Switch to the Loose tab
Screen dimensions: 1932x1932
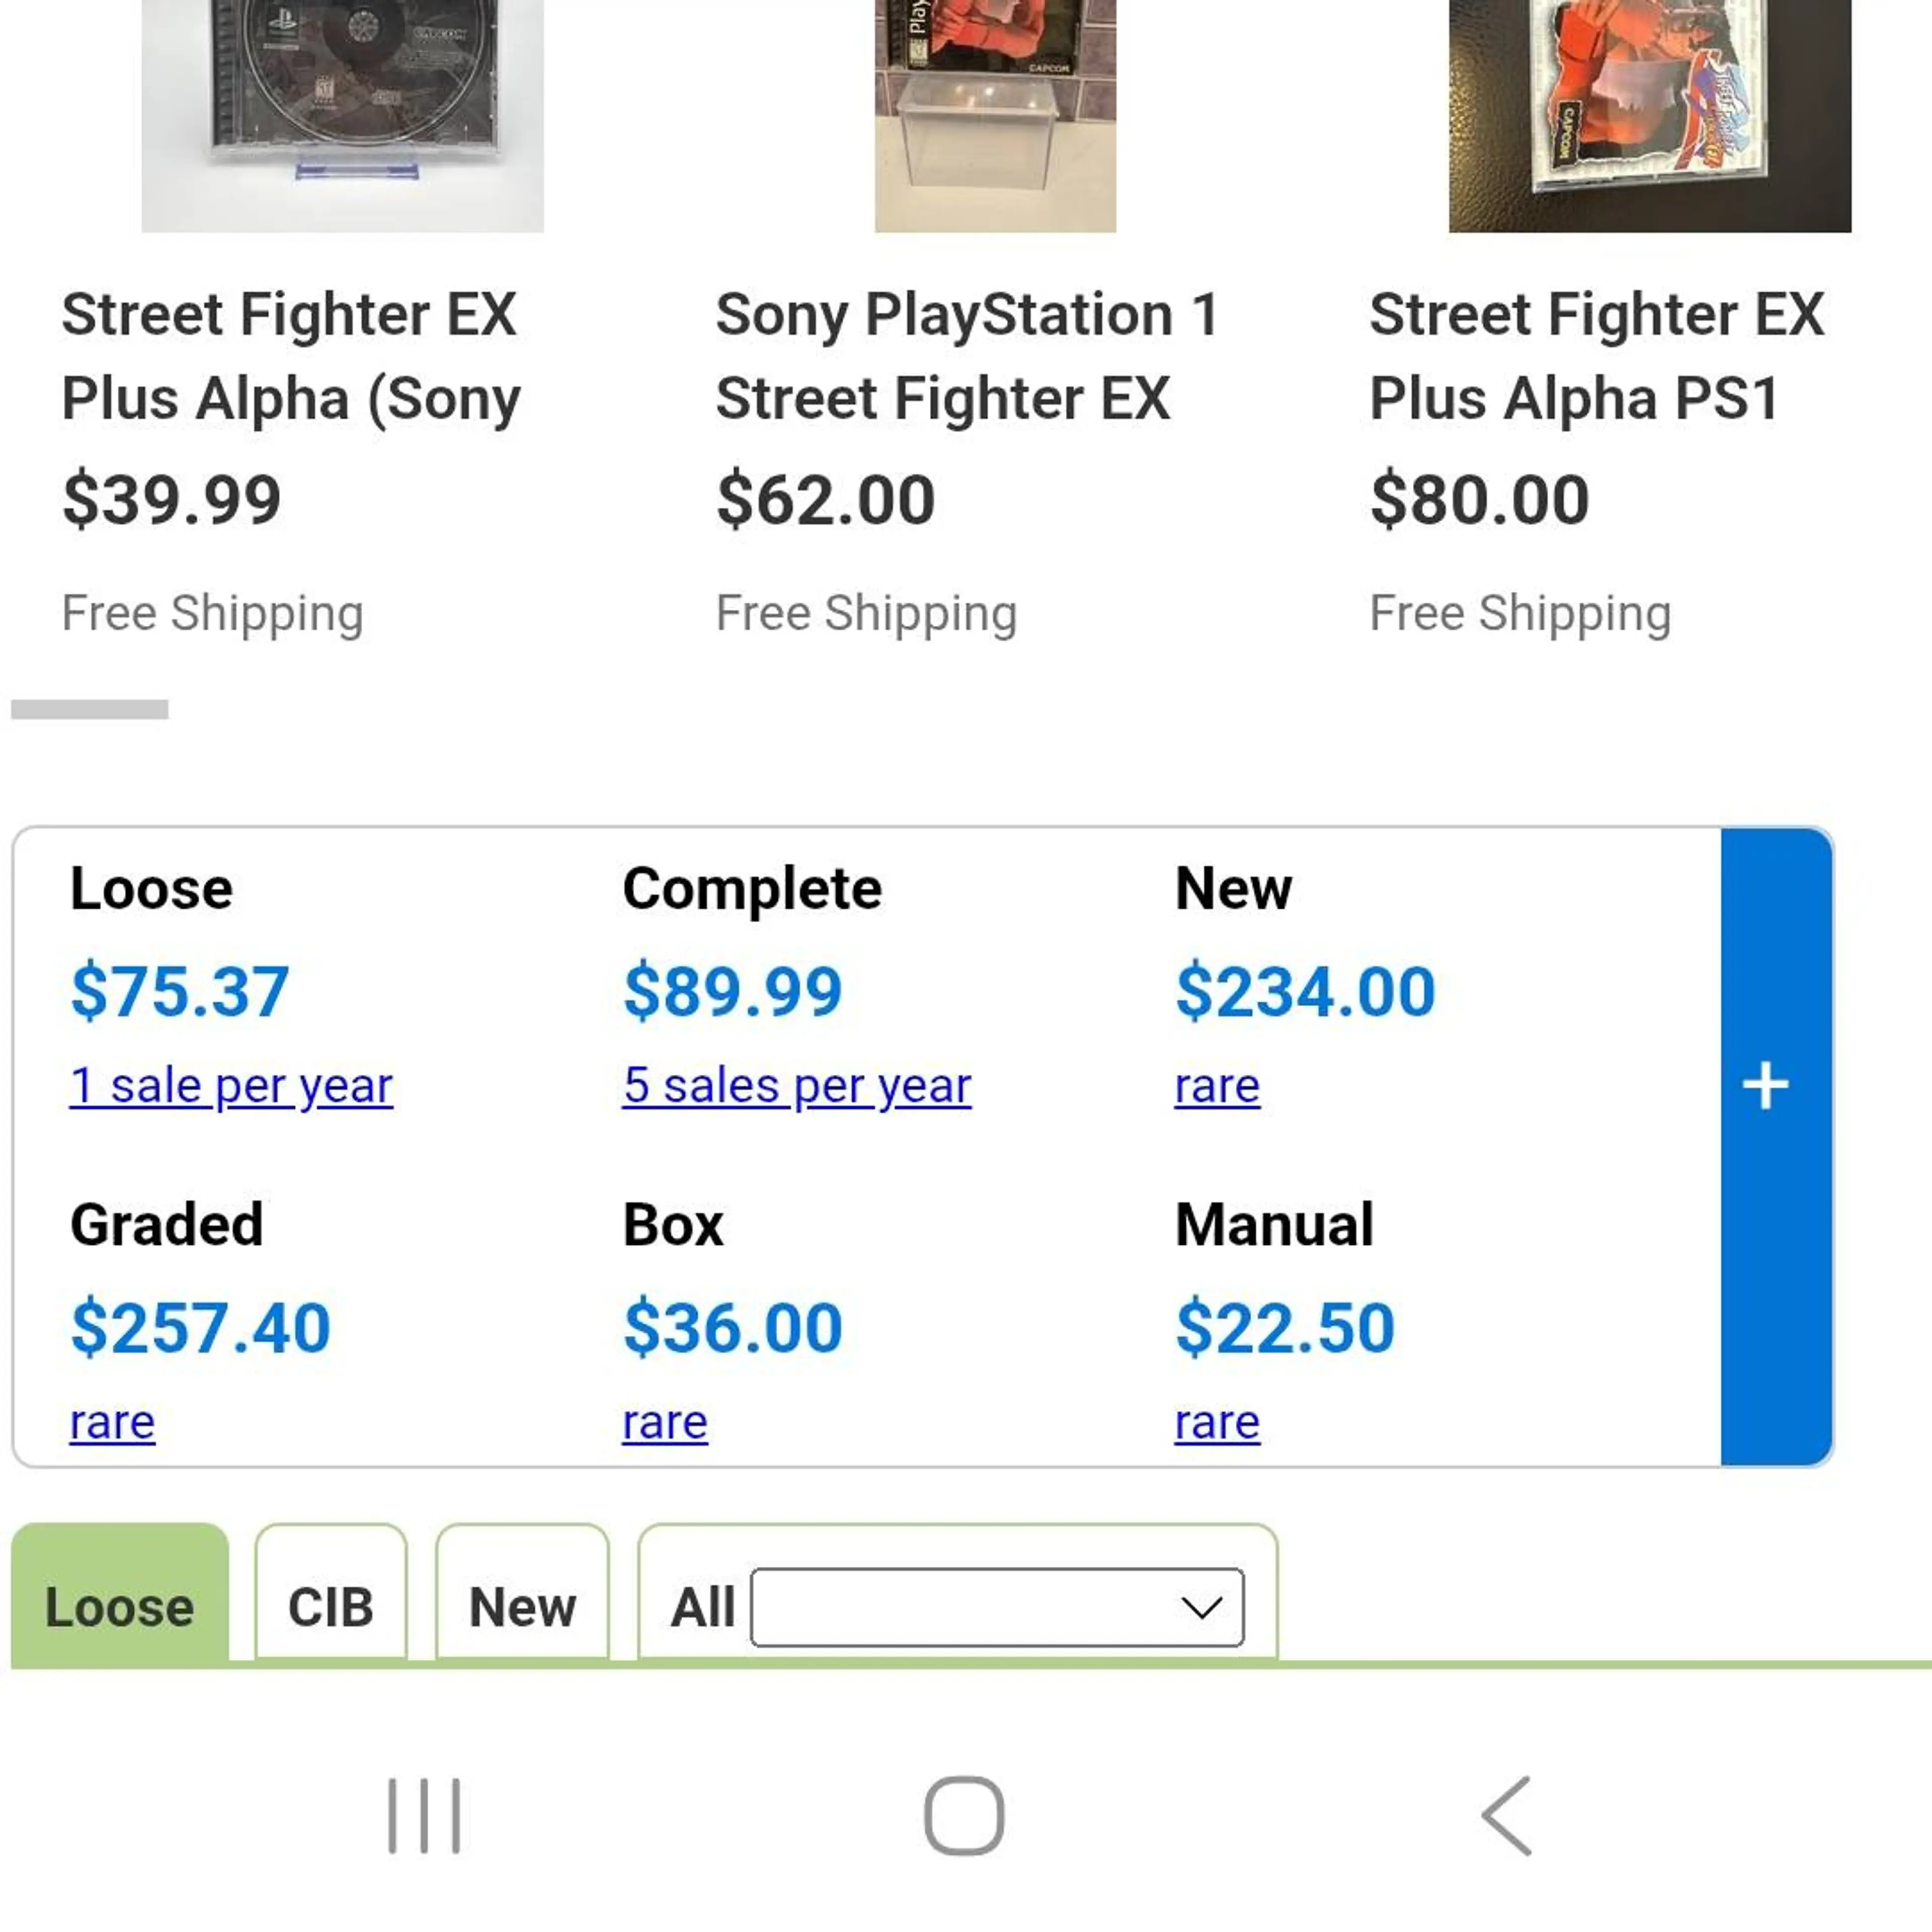(x=120, y=1596)
